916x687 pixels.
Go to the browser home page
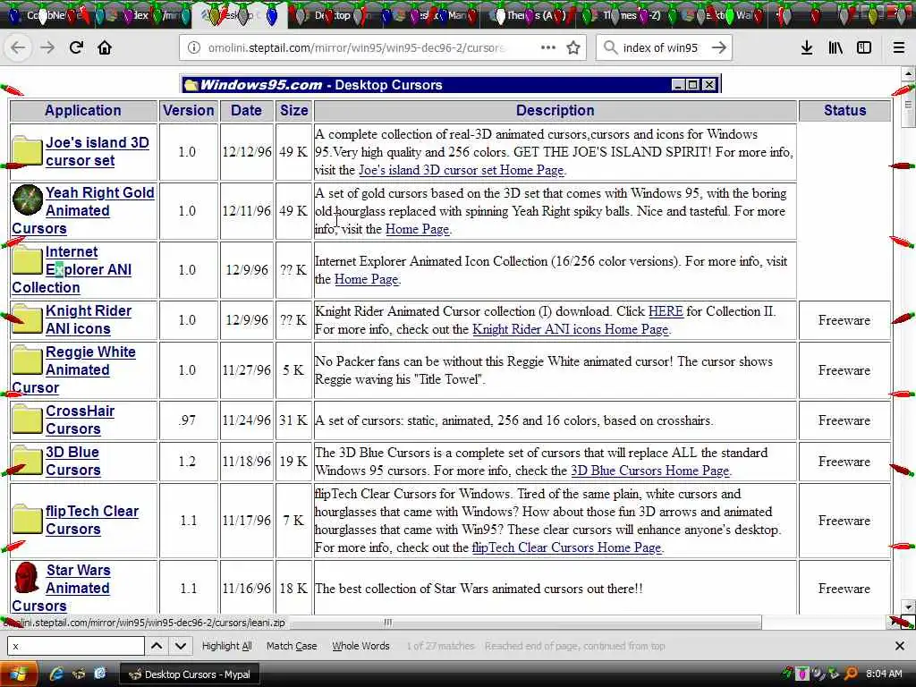[105, 47]
